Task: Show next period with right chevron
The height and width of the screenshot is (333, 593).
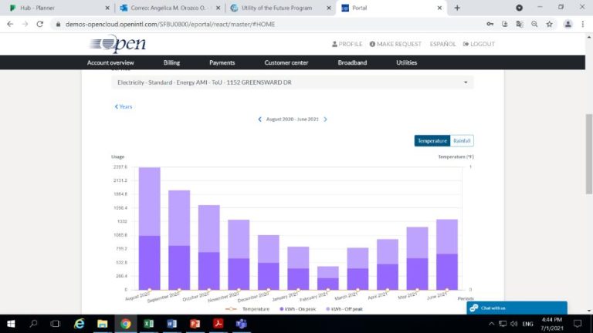Action: [x=326, y=119]
